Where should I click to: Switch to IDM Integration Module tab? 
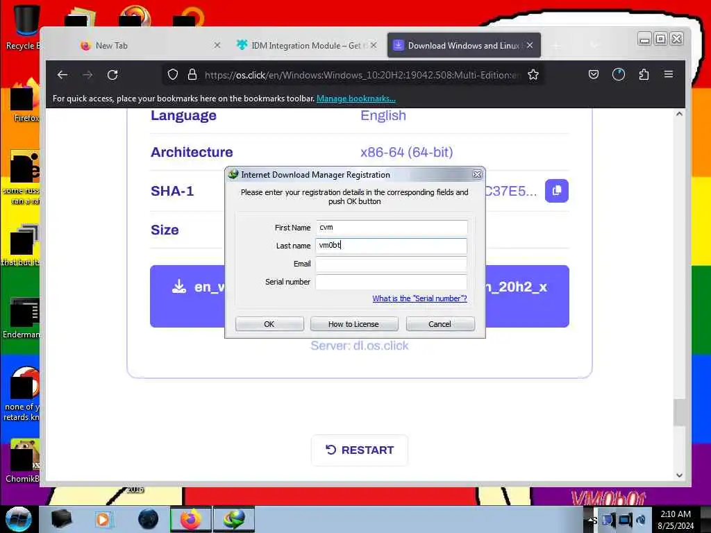point(306,45)
